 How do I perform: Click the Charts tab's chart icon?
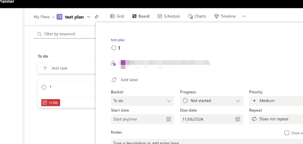pyautogui.click(x=190, y=16)
